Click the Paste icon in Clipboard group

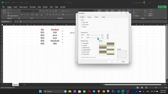(x=4, y=11)
